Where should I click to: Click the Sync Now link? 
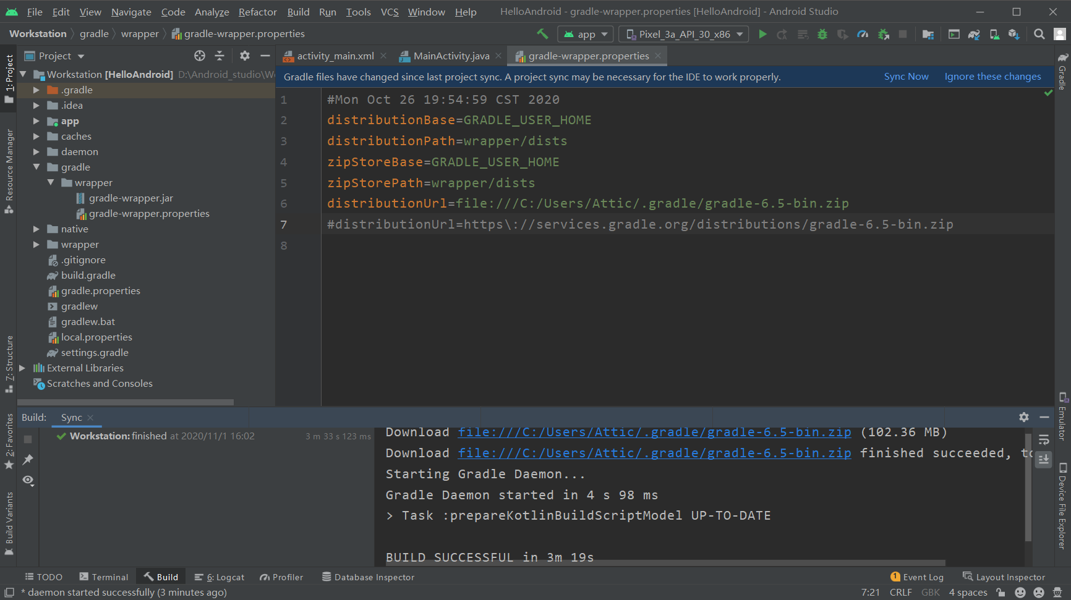tap(906, 77)
